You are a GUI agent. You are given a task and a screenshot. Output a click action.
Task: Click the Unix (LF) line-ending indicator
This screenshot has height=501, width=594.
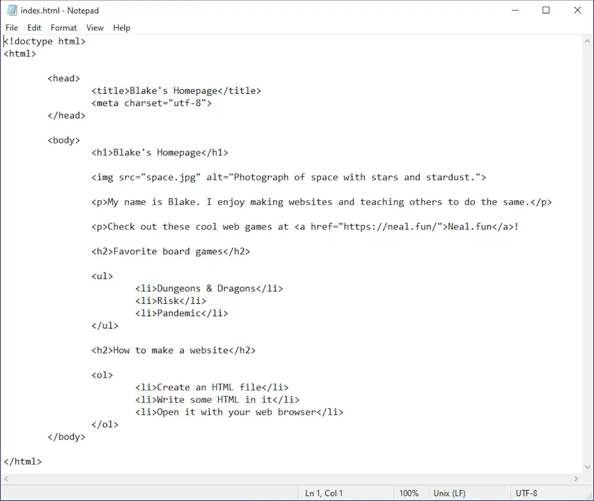(449, 493)
